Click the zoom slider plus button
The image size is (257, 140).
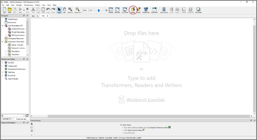click(106, 10)
